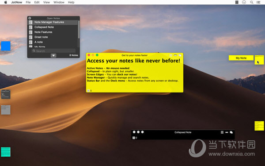Open the View menu
Image resolution: width=265 pixels, height=166 pixels.
click(46, 2)
